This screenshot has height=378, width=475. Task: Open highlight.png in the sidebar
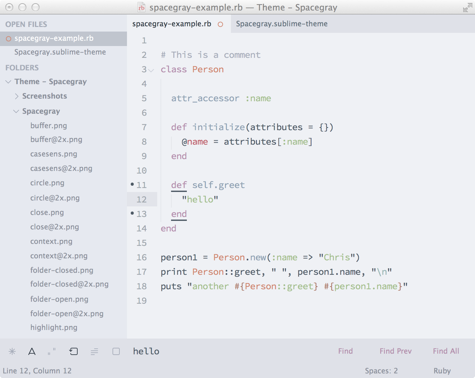click(x=54, y=327)
